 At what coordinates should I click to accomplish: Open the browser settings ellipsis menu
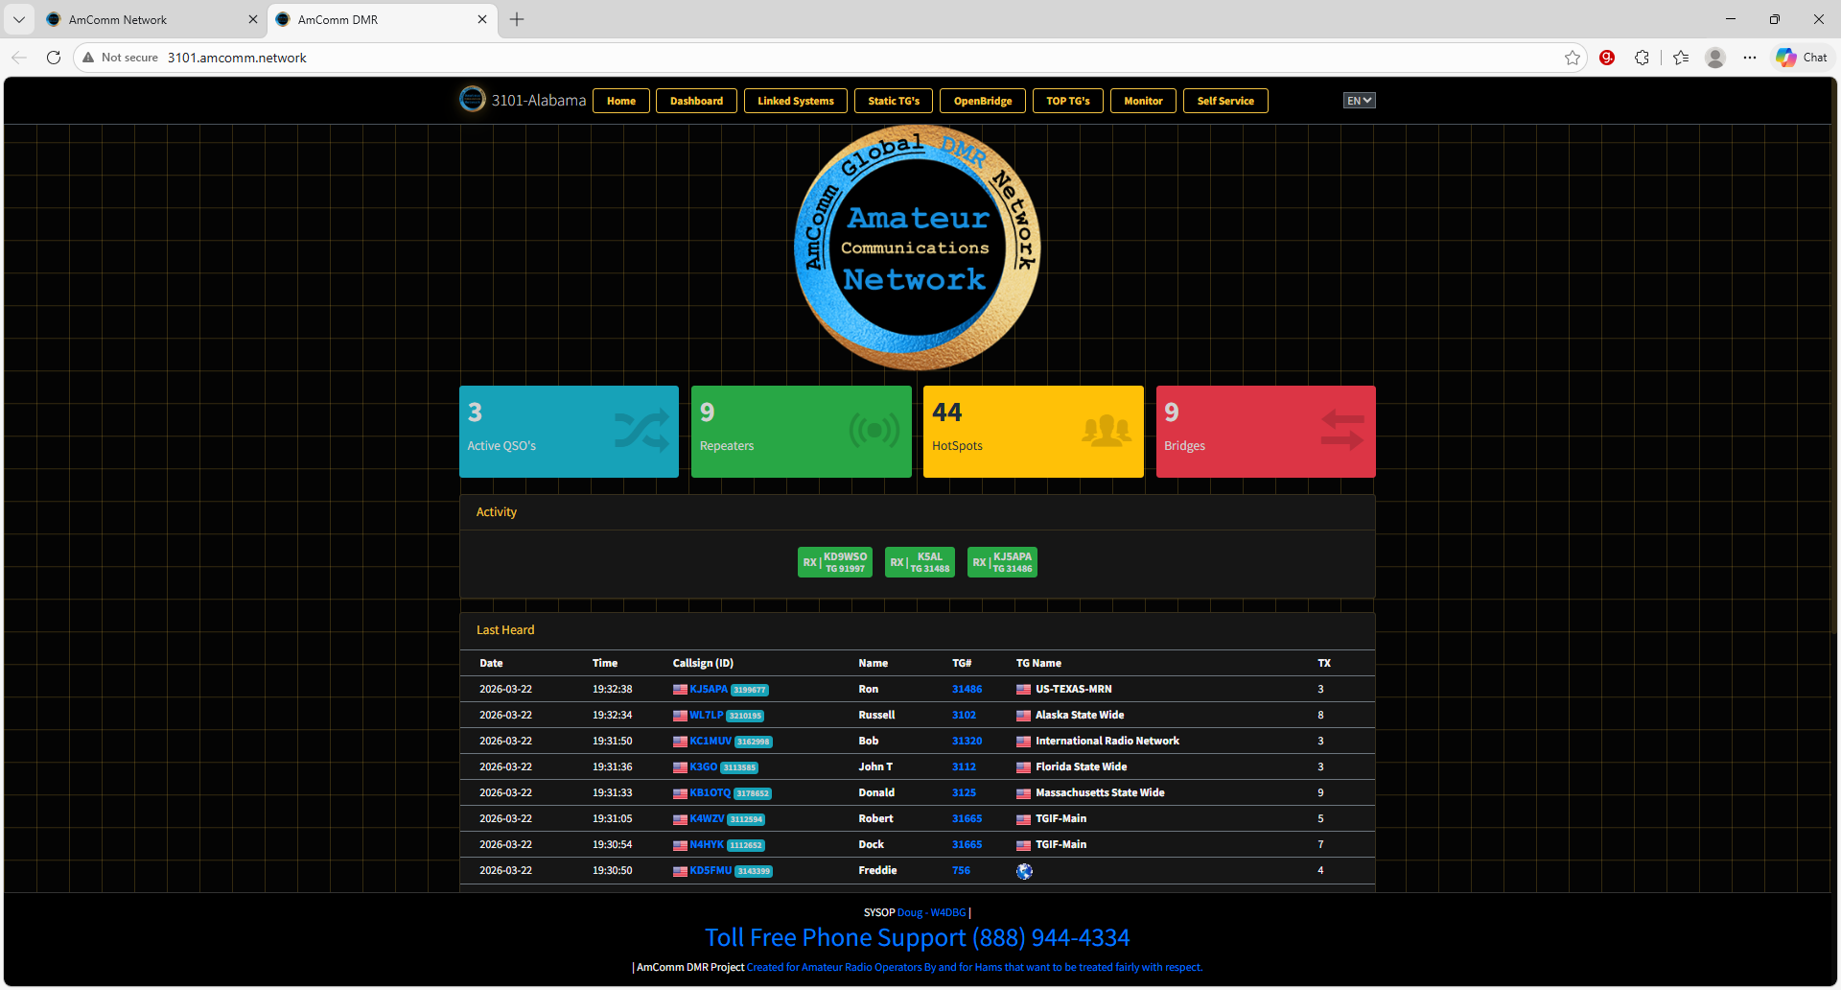[x=1750, y=58]
